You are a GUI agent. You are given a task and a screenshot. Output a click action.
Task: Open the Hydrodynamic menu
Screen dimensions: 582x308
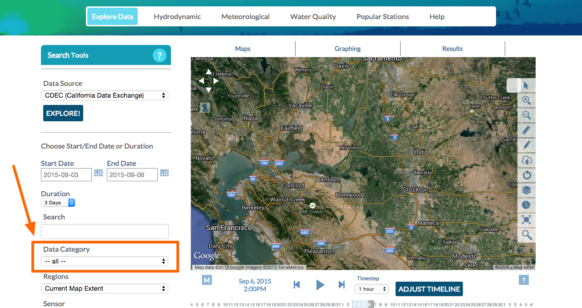[177, 17]
